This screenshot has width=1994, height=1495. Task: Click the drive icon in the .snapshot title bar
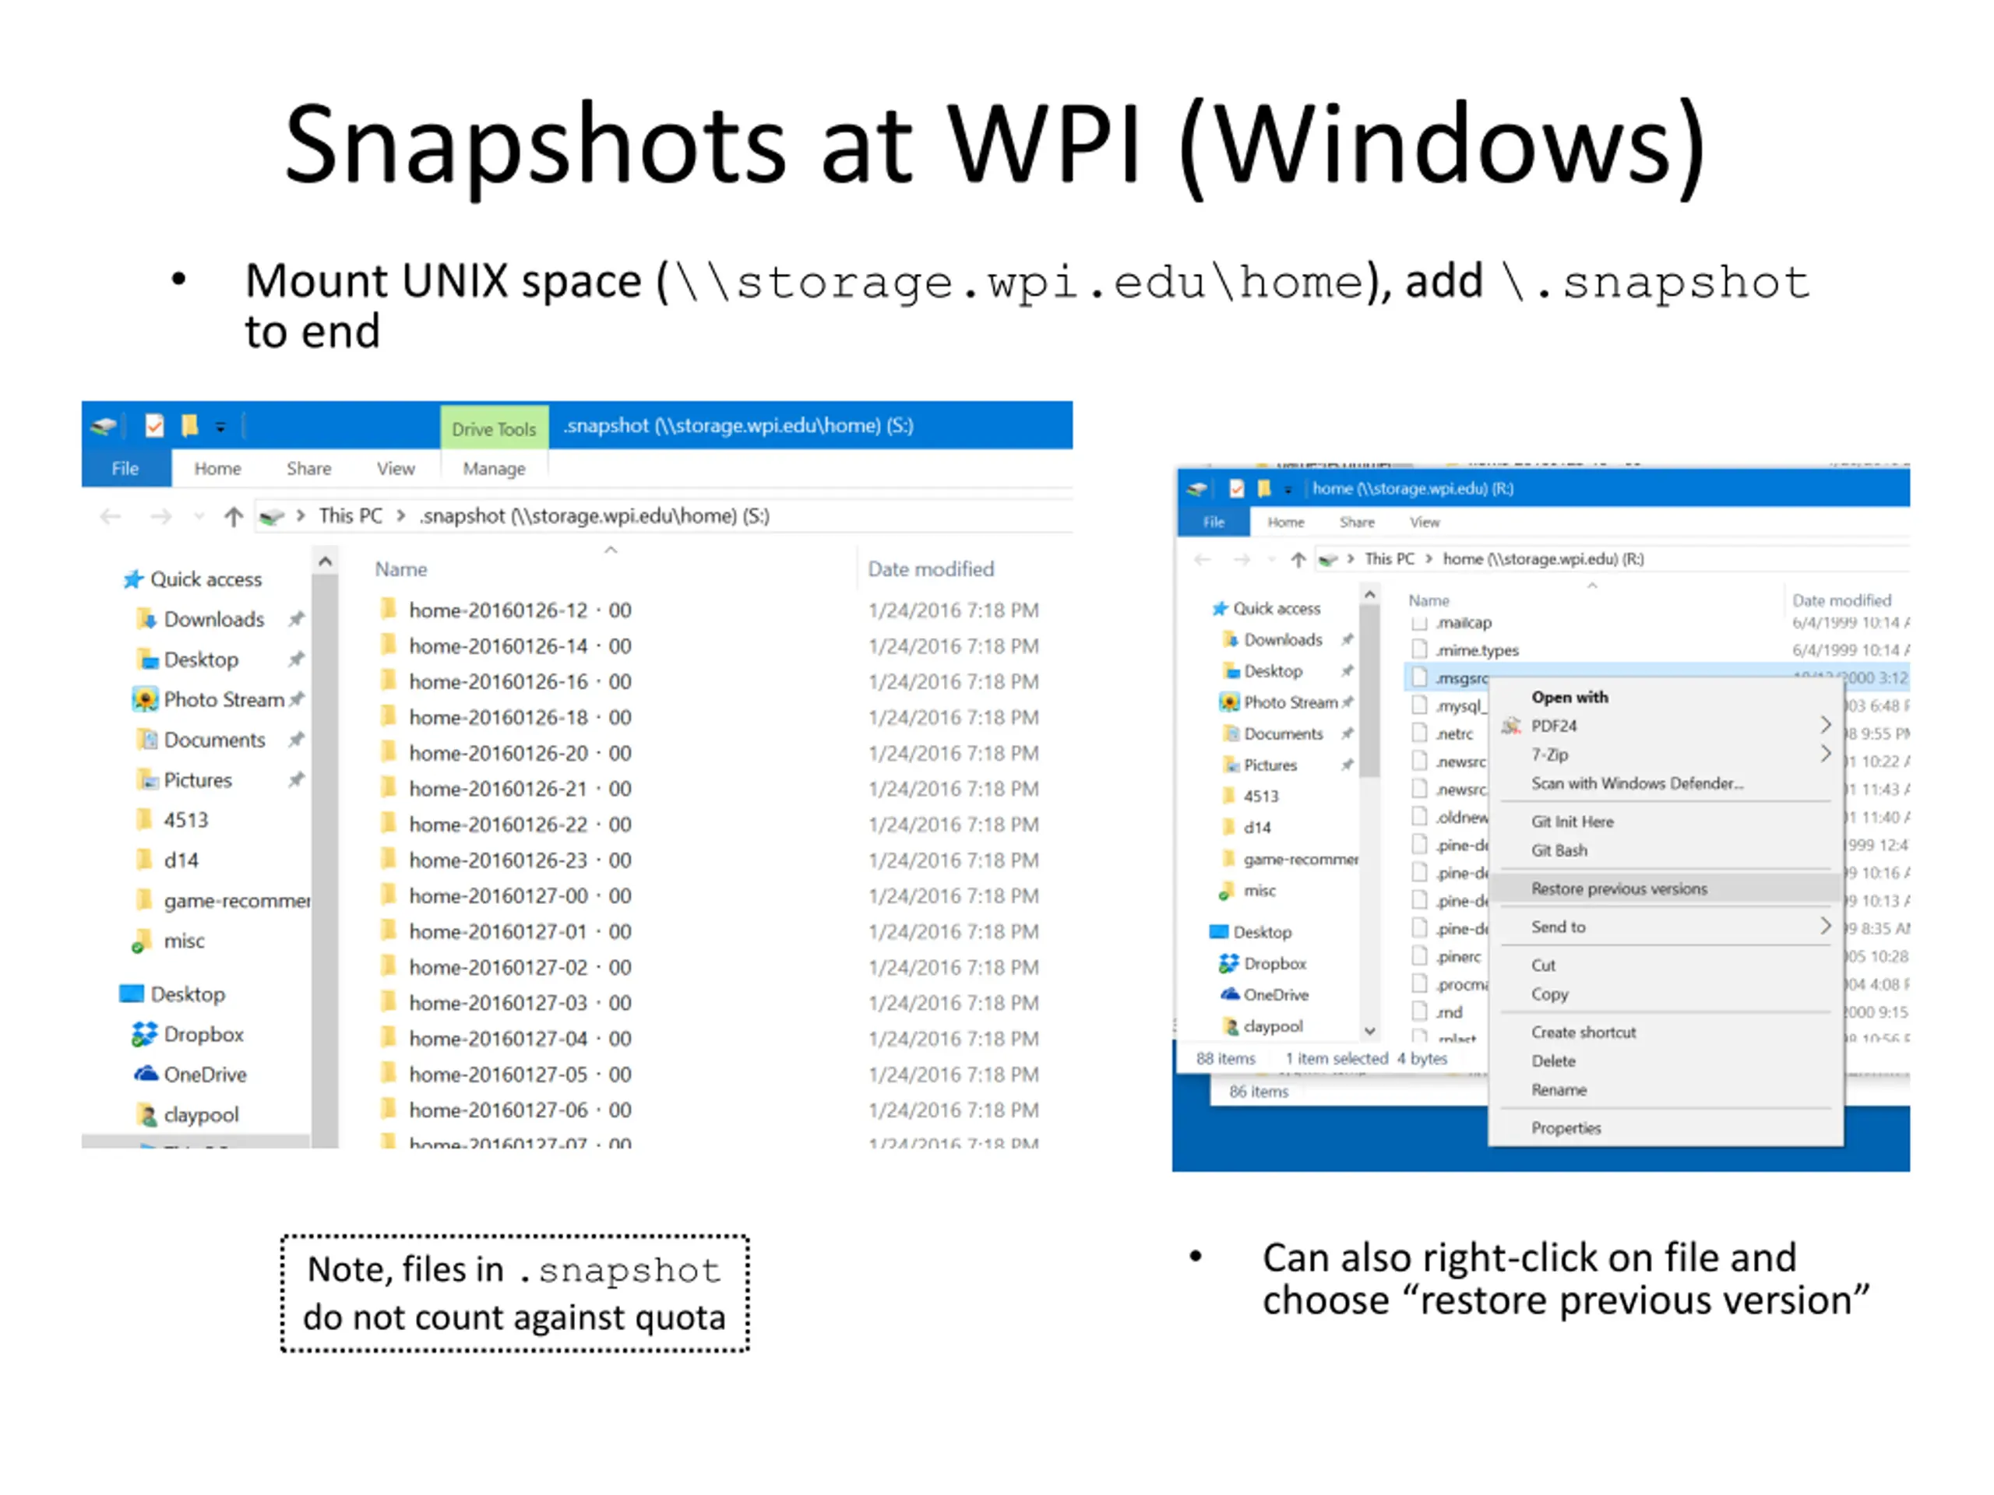tap(104, 425)
